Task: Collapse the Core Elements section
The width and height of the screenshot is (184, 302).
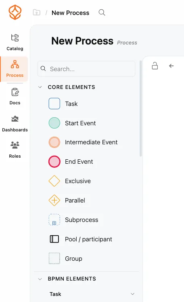Action: 40,87
